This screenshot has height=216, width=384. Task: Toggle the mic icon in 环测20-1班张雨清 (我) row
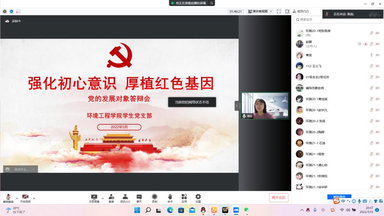(372, 33)
